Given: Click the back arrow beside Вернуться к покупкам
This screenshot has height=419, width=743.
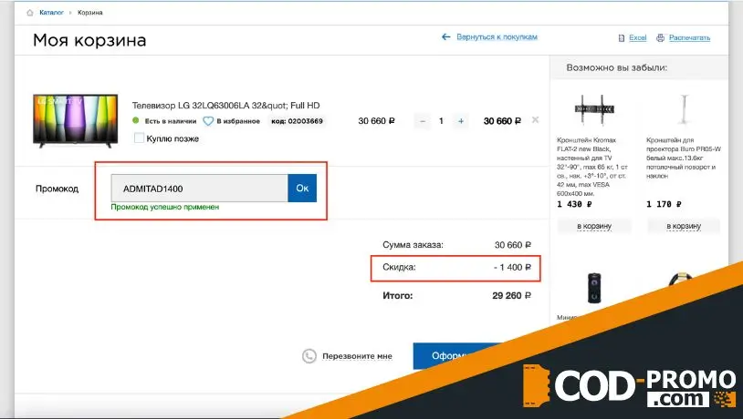Looking at the screenshot, I should point(446,36).
